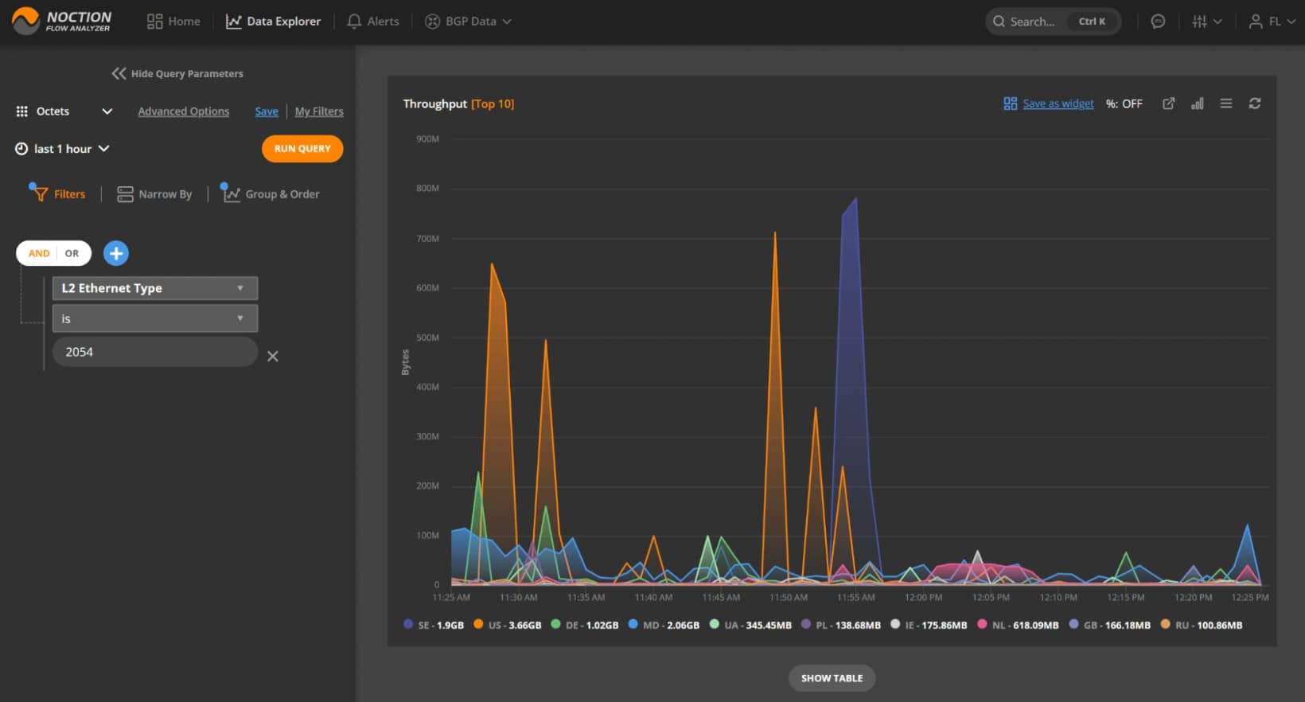Hide Query Parameters double-chevron
Screen dimensions: 1305x702
(x=119, y=73)
